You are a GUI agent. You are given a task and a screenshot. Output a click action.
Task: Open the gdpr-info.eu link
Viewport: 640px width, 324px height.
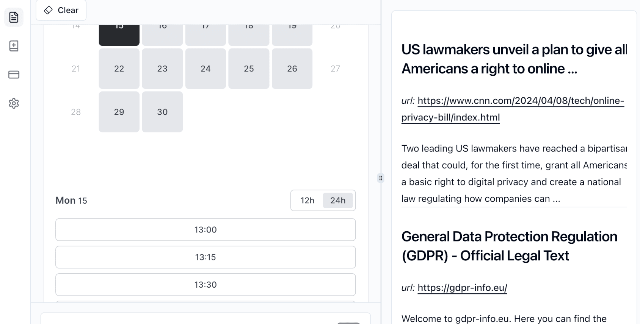[462, 288]
